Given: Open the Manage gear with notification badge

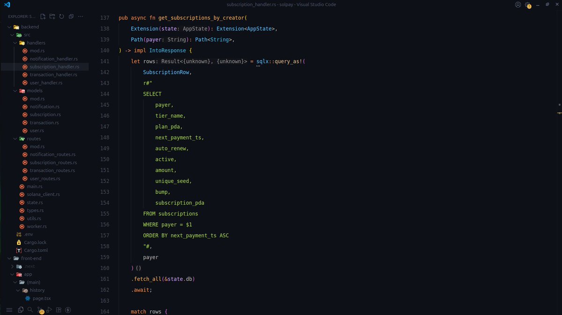Looking at the screenshot, I should 528,5.
